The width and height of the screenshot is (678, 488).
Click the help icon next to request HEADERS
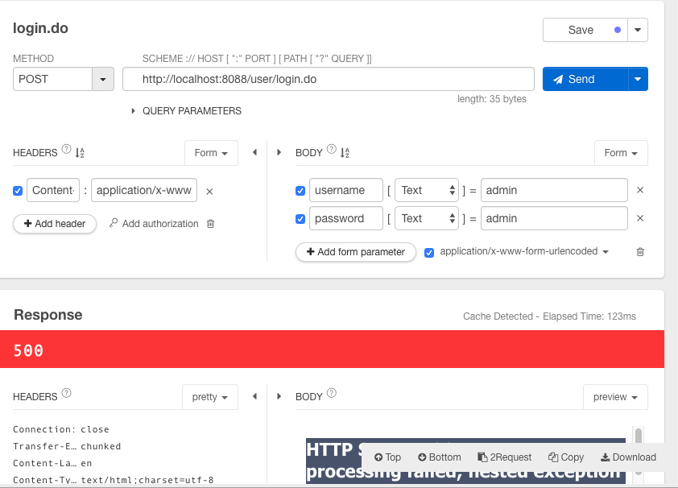[x=66, y=149]
